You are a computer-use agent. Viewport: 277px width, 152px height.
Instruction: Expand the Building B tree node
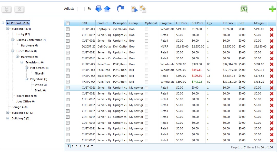8,113
